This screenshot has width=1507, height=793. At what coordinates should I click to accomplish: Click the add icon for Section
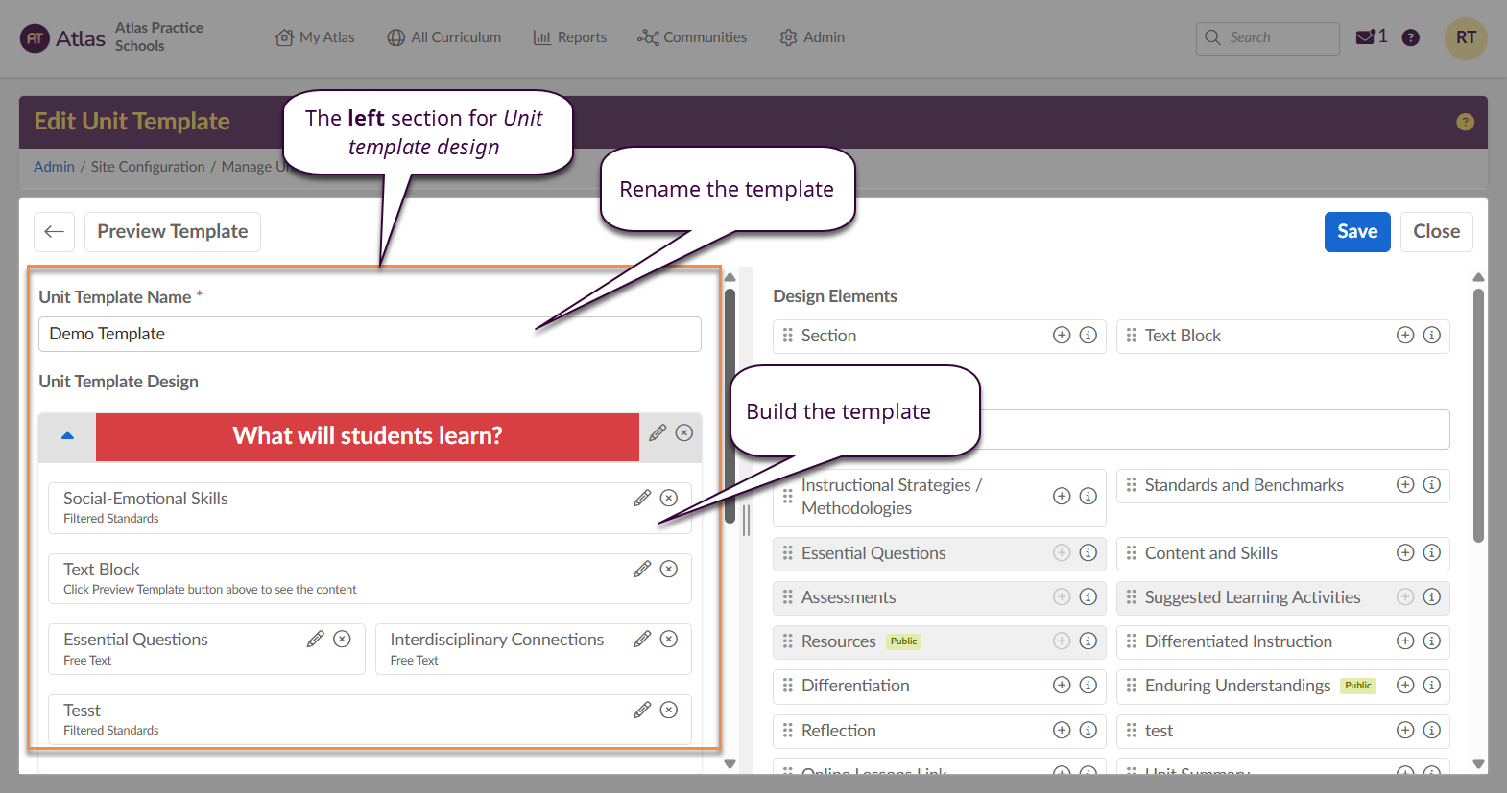pyautogui.click(x=1062, y=335)
